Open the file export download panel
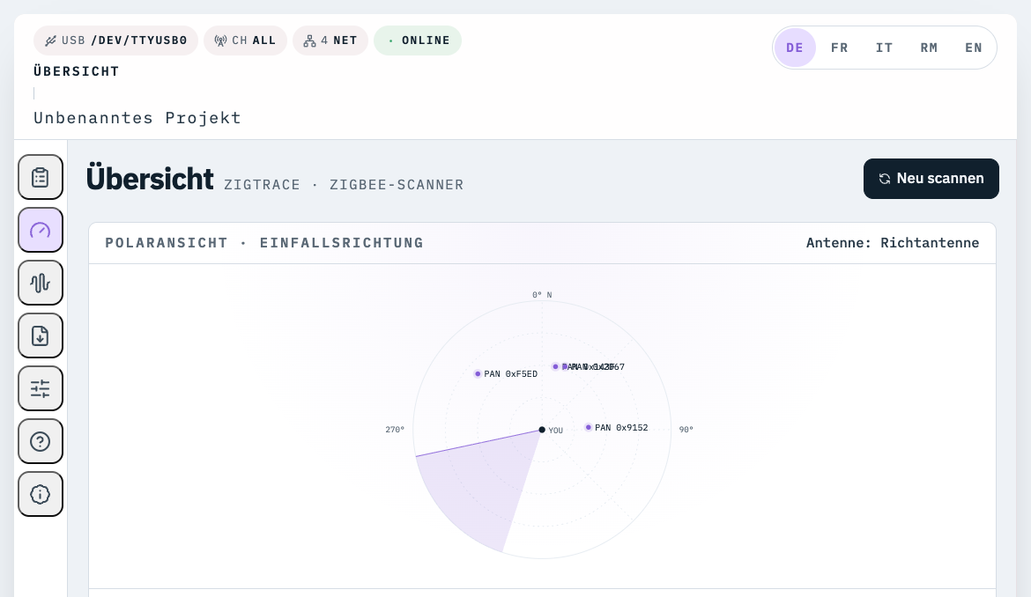This screenshot has height=597, width=1031. 41,335
